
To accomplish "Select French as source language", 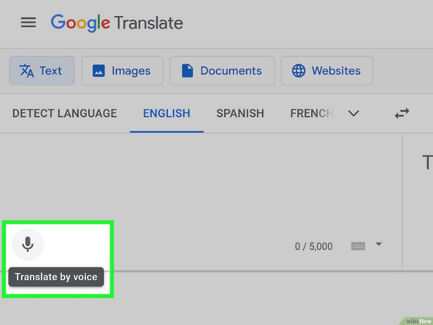I will [x=311, y=113].
